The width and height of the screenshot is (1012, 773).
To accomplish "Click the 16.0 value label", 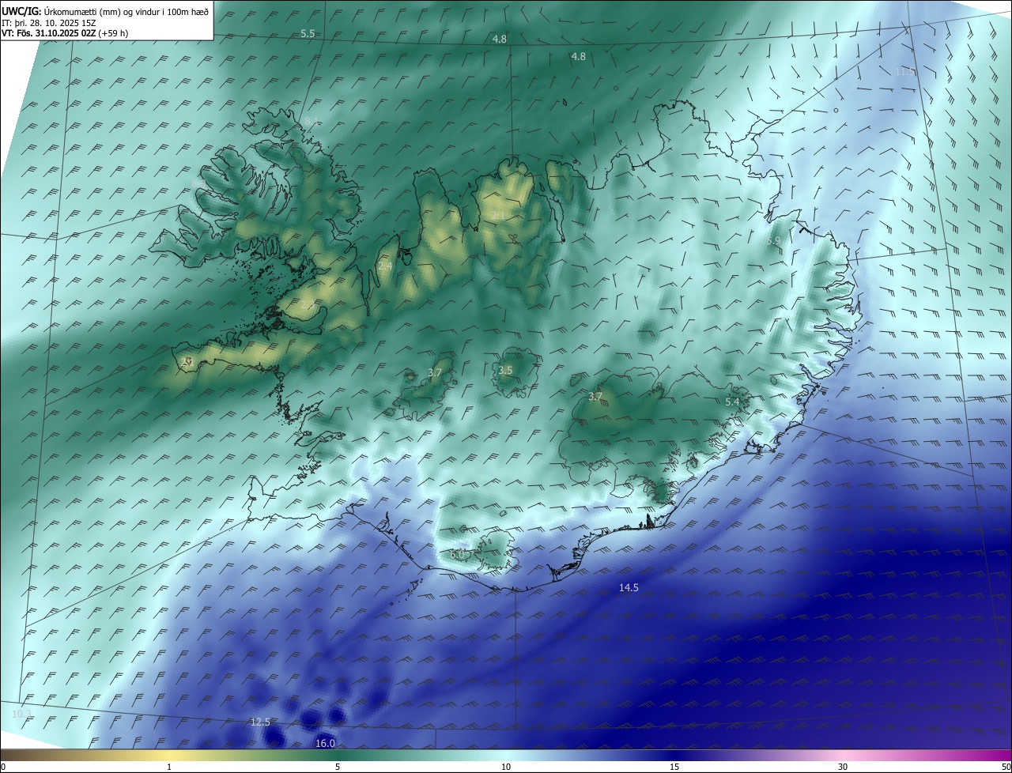I will click(325, 743).
